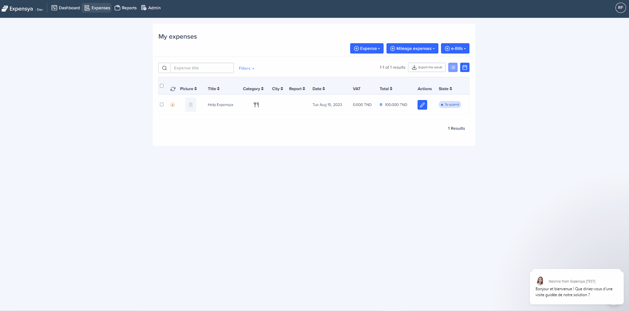
Task: Open the Reports menu item
Action: [126, 8]
